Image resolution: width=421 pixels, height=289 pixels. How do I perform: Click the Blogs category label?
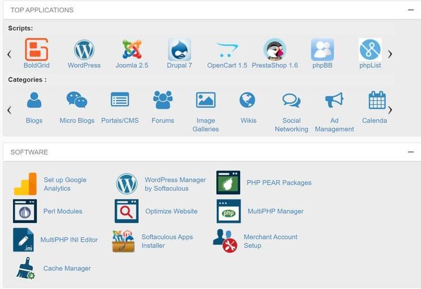click(34, 120)
